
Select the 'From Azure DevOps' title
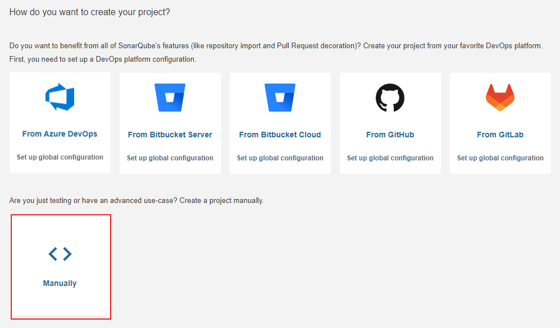[x=60, y=134]
